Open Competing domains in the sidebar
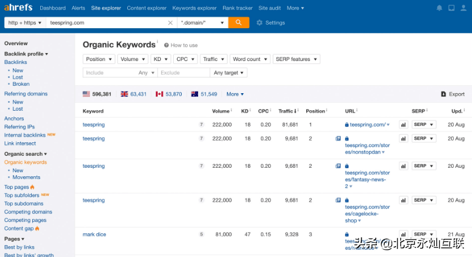 click(28, 212)
